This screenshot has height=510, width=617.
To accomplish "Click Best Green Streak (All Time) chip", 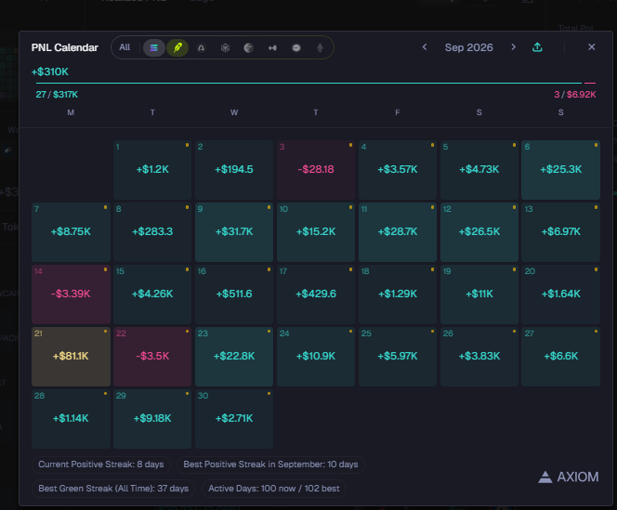I will coord(113,489).
